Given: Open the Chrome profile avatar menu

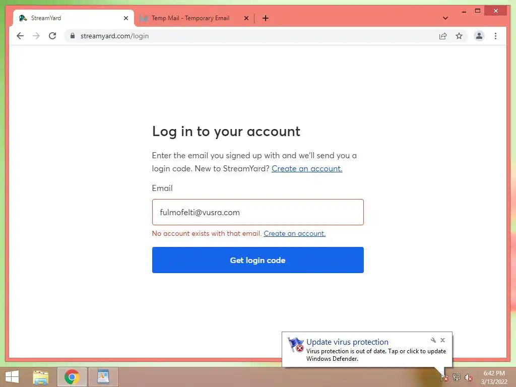Looking at the screenshot, I should (479, 36).
